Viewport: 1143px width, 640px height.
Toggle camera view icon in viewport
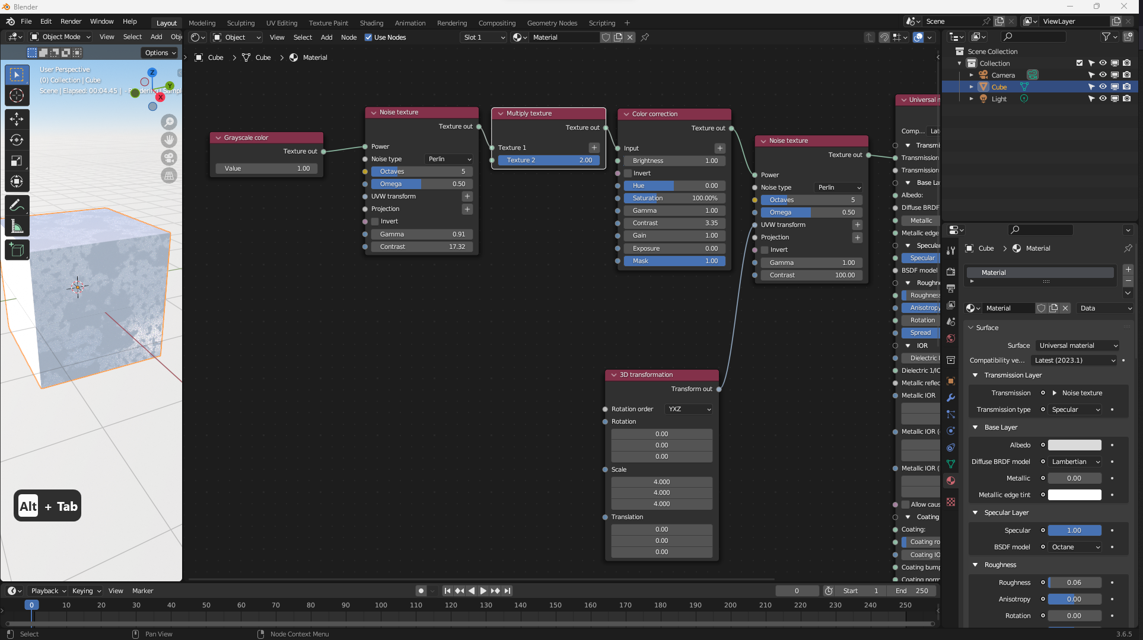169,158
